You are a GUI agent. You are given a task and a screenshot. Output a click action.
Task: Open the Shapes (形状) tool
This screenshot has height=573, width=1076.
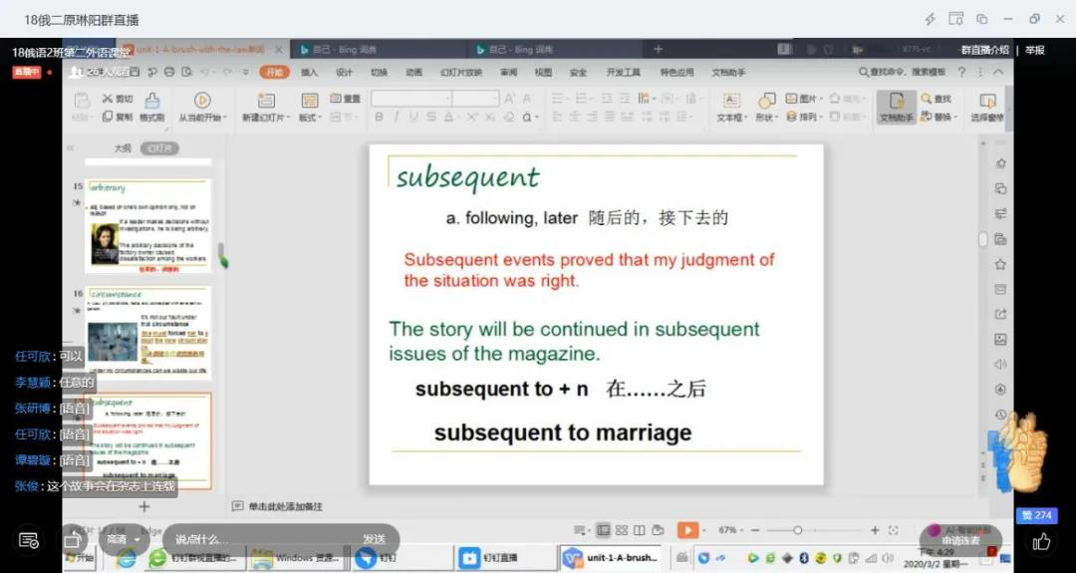766,101
